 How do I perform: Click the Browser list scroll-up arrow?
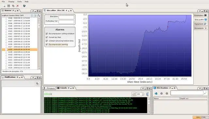click(x=39, y=19)
